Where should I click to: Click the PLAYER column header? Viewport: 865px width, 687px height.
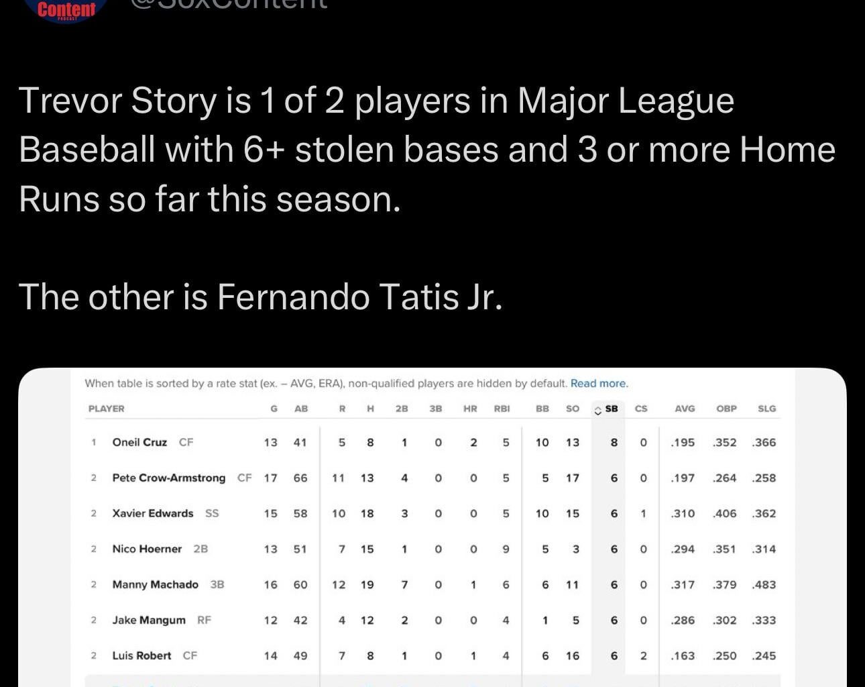(x=107, y=409)
